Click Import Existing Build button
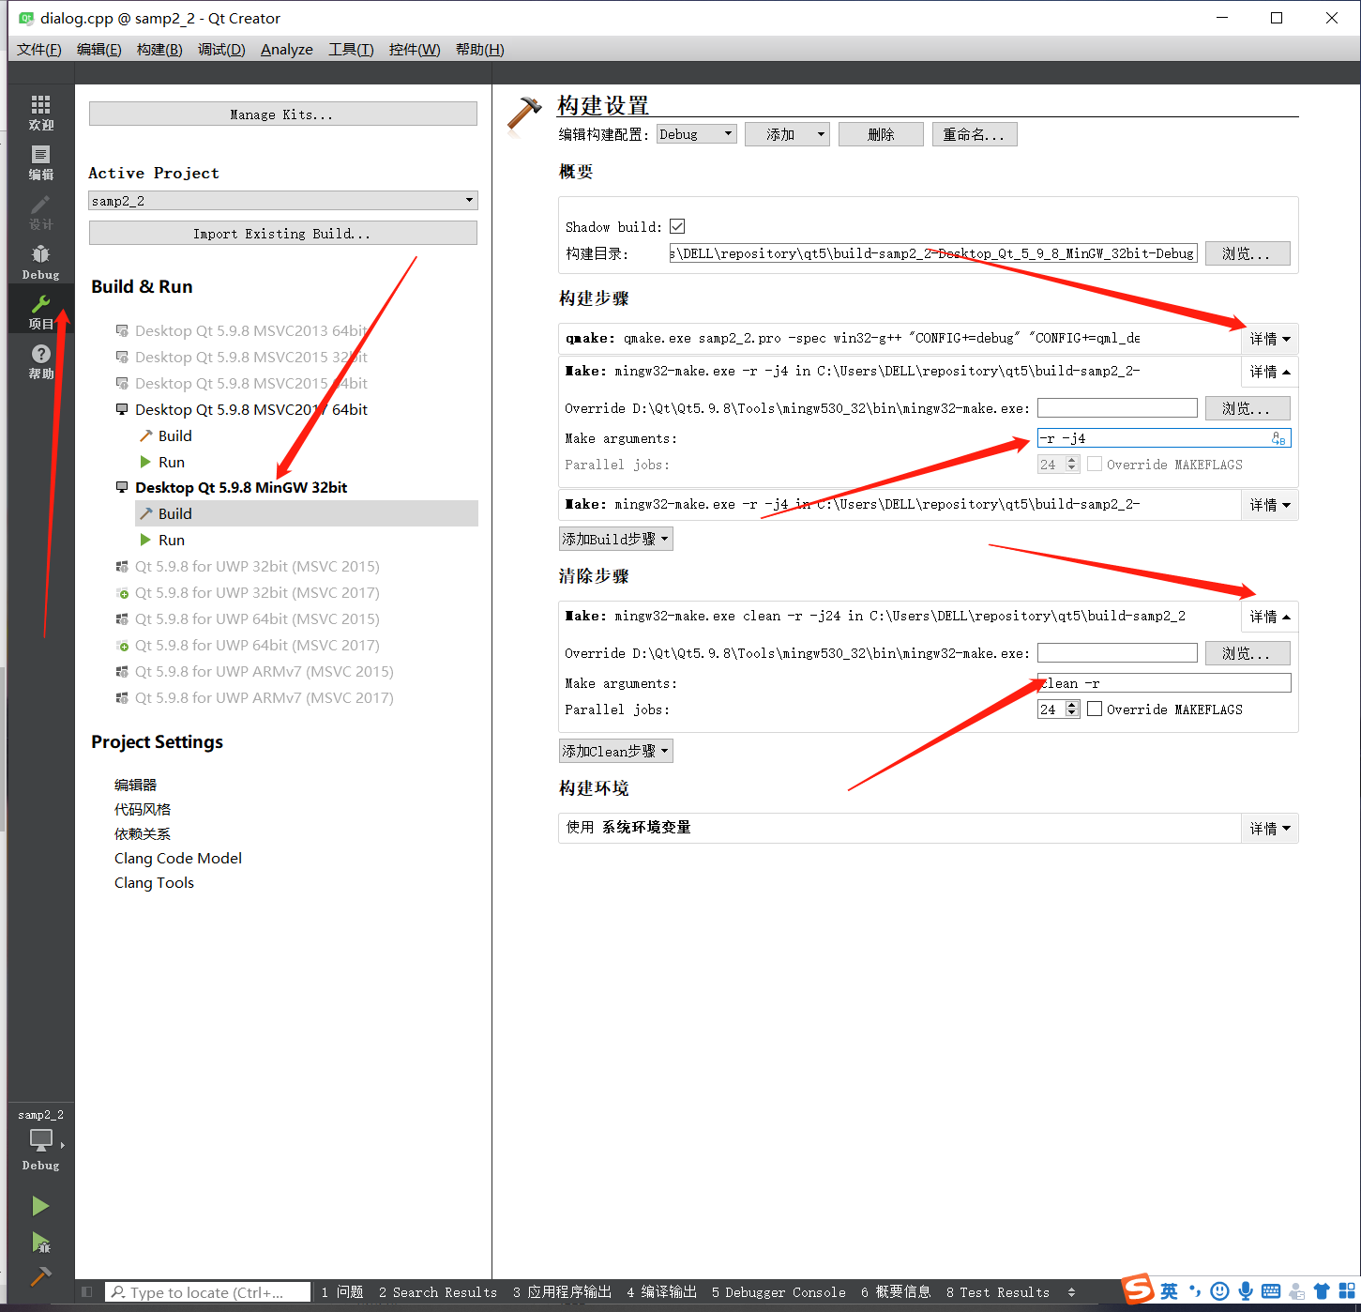The height and width of the screenshot is (1312, 1361). point(282,234)
